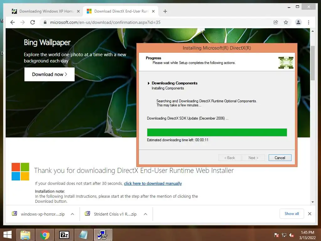Click the 'click here to download manually' link

tap(153, 183)
